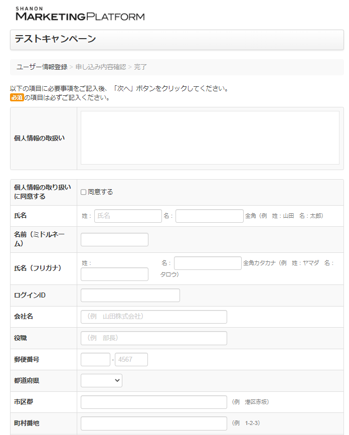The image size is (349, 435).
Task: Click the orange 必須 badge
Action: [17, 97]
